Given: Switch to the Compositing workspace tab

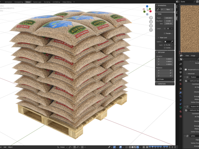Looking at the screenshot, I should [x=19, y=2].
